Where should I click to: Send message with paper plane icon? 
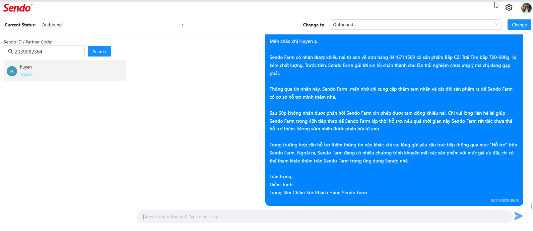(x=519, y=216)
